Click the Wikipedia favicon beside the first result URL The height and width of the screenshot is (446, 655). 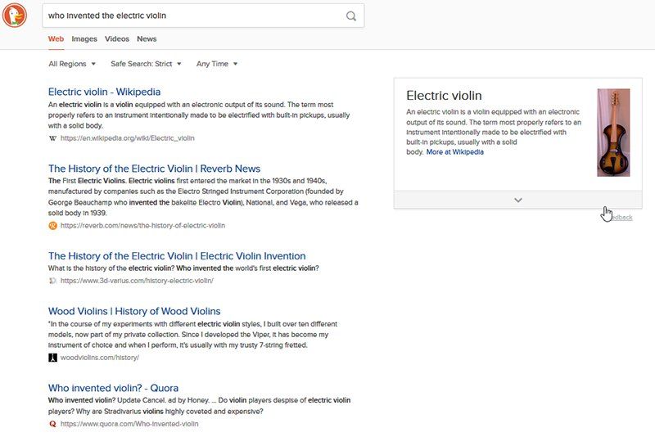[53, 138]
